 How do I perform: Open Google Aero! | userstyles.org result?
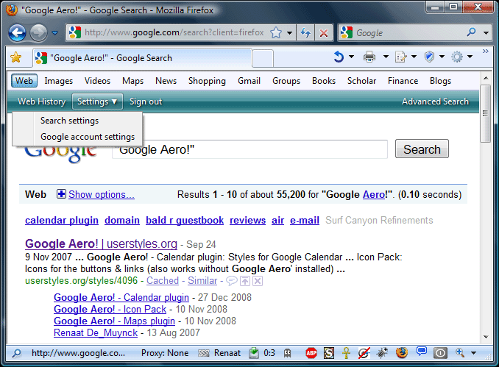click(x=102, y=243)
